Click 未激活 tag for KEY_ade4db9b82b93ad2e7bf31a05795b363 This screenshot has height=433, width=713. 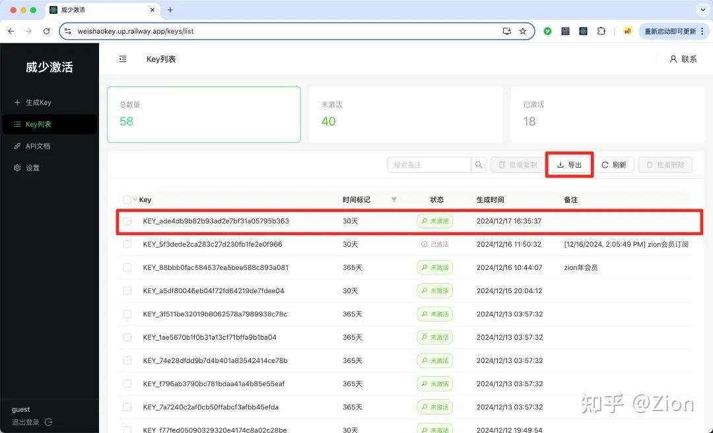(x=434, y=221)
